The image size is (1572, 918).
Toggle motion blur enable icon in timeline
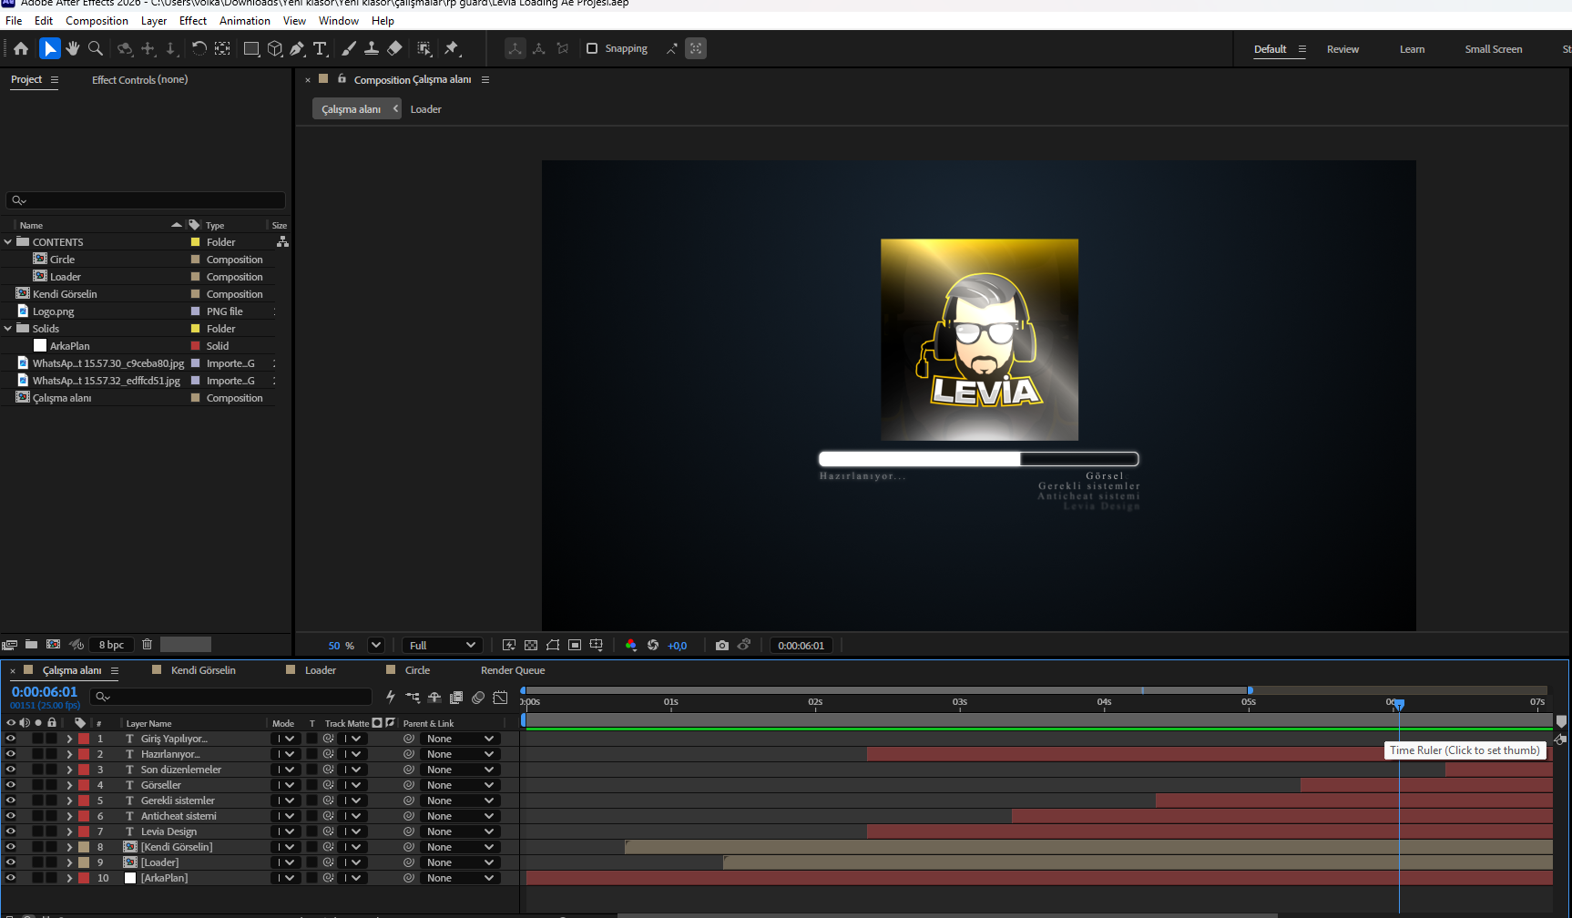click(478, 697)
